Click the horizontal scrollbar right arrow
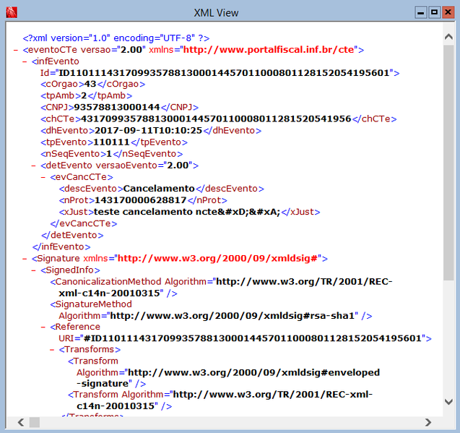This screenshot has height=433, width=460. click(x=428, y=422)
